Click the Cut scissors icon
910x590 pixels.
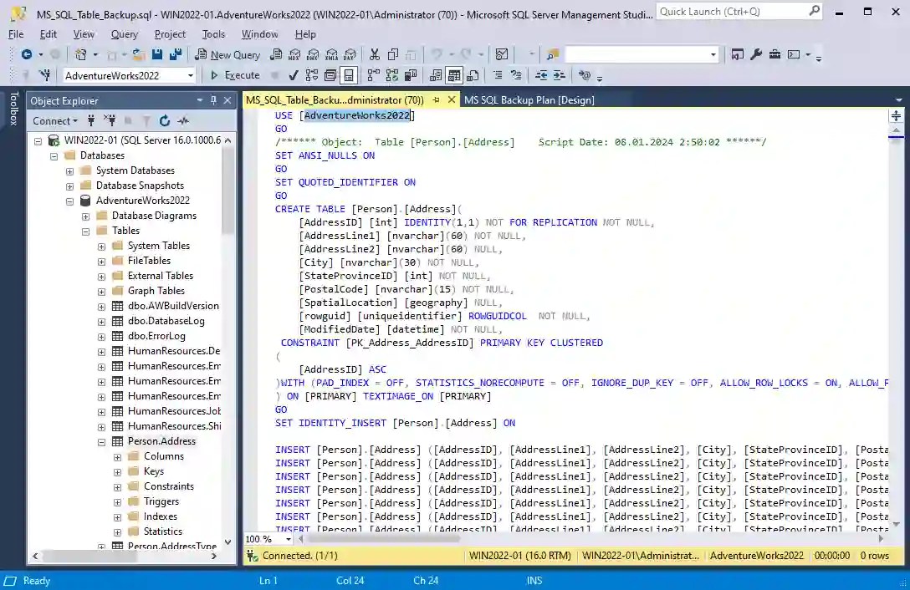pos(375,54)
